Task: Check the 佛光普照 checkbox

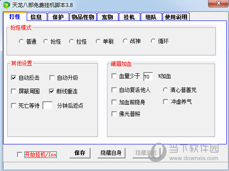Action: [x=114, y=114]
